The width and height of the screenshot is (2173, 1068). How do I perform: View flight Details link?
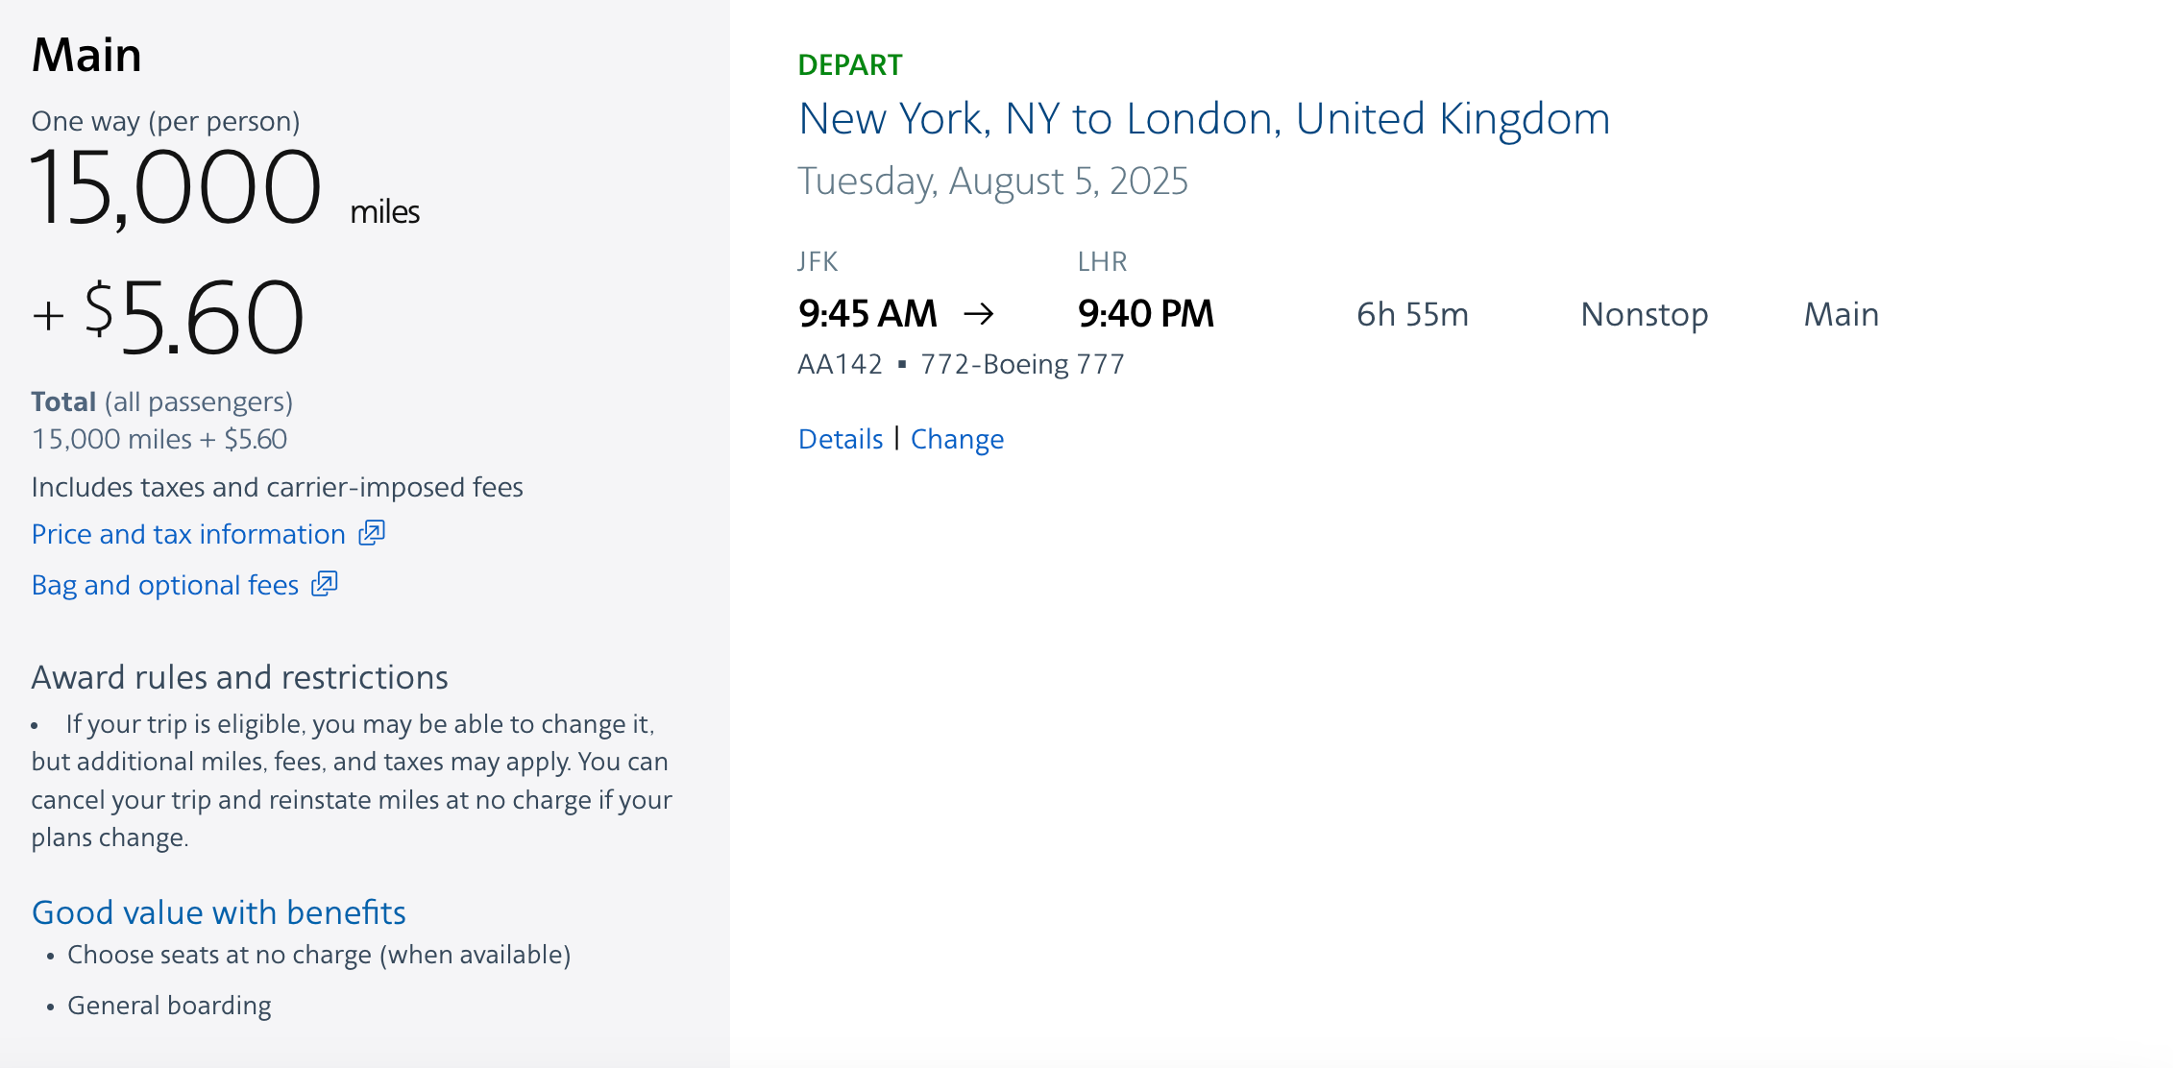click(x=841, y=439)
